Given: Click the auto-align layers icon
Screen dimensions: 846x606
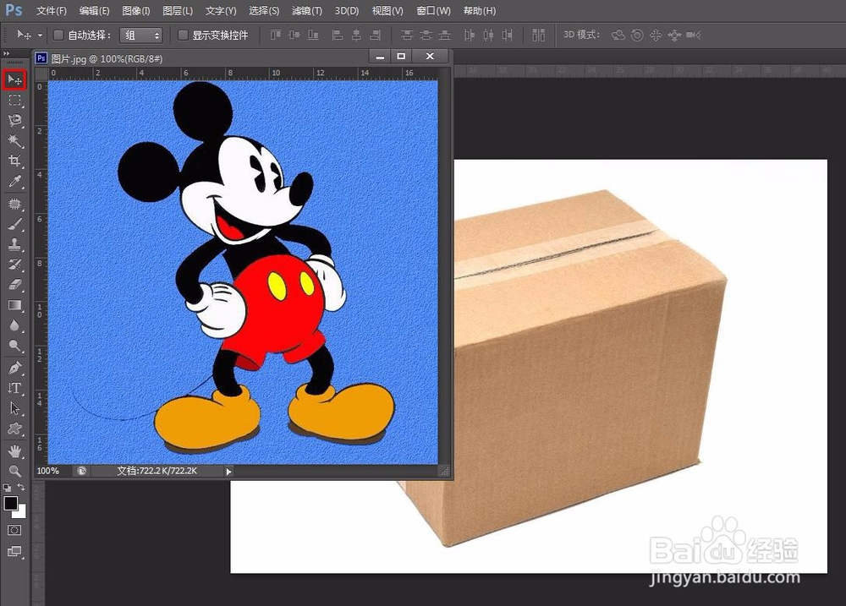Looking at the screenshot, I should click(x=538, y=35).
